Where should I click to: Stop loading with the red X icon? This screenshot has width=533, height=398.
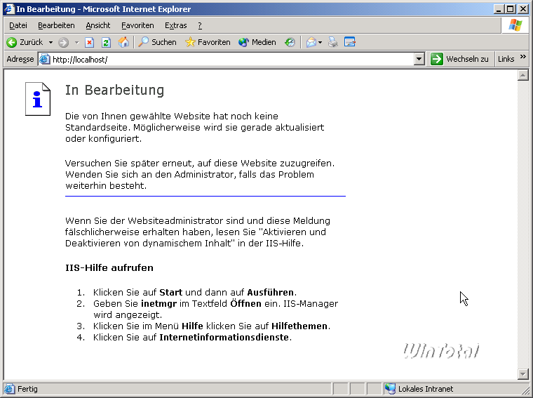point(89,42)
